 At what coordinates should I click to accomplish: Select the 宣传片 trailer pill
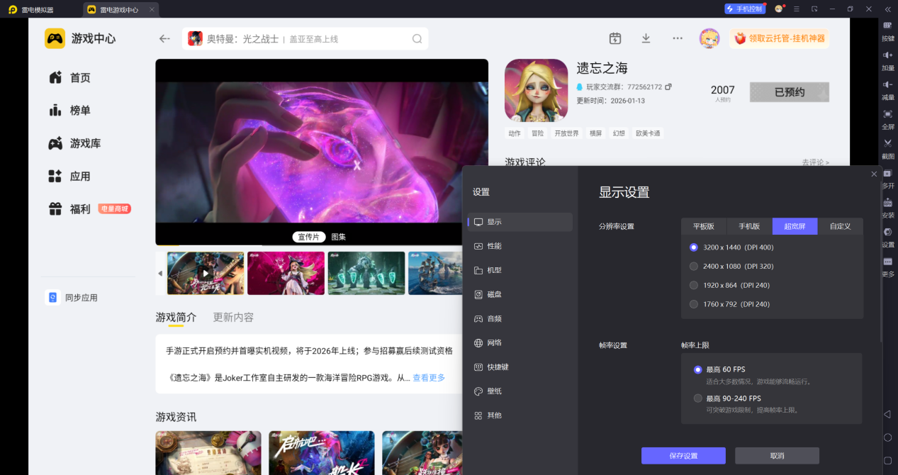point(308,237)
